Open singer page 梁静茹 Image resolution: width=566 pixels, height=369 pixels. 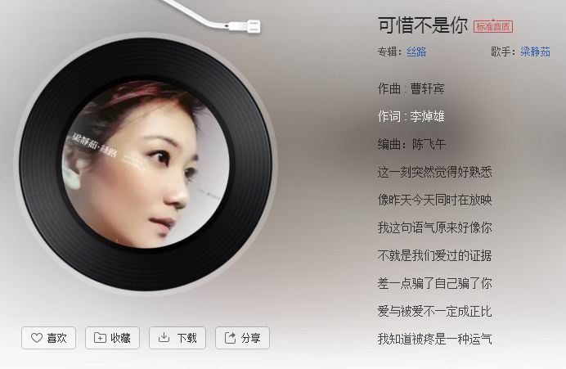click(535, 52)
